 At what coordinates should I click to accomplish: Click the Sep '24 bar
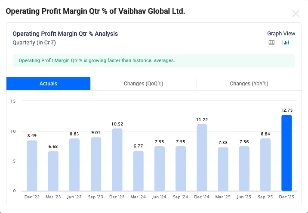tap(181, 169)
